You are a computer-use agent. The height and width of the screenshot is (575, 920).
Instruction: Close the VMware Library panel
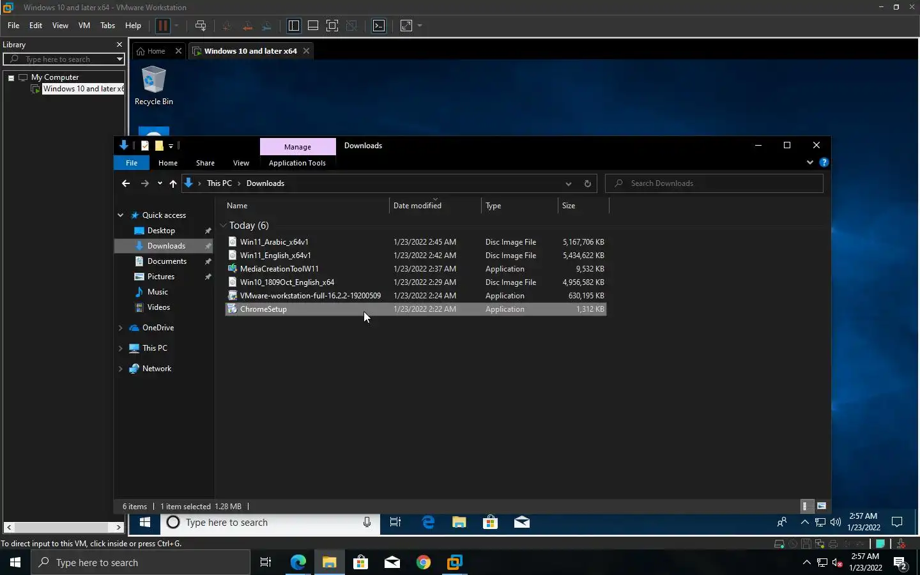coord(119,45)
